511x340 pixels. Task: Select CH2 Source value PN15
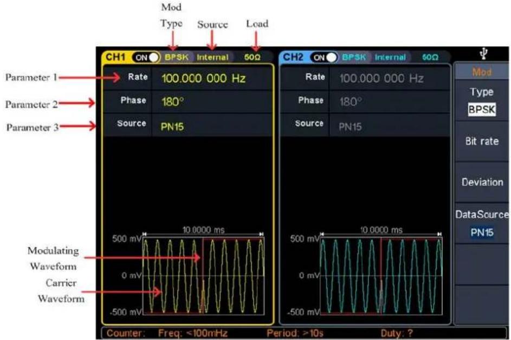350,127
